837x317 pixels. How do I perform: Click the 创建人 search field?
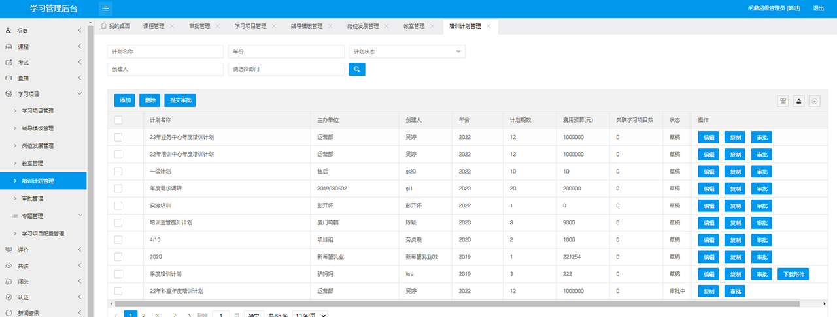point(165,69)
